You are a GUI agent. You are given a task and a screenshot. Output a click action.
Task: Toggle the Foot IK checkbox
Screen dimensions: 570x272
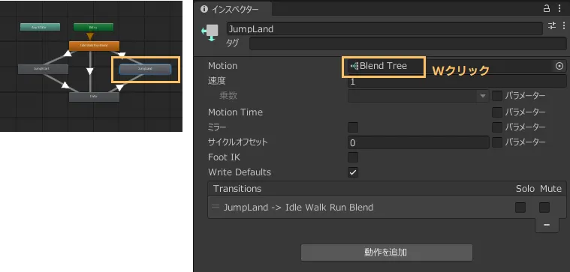point(353,157)
